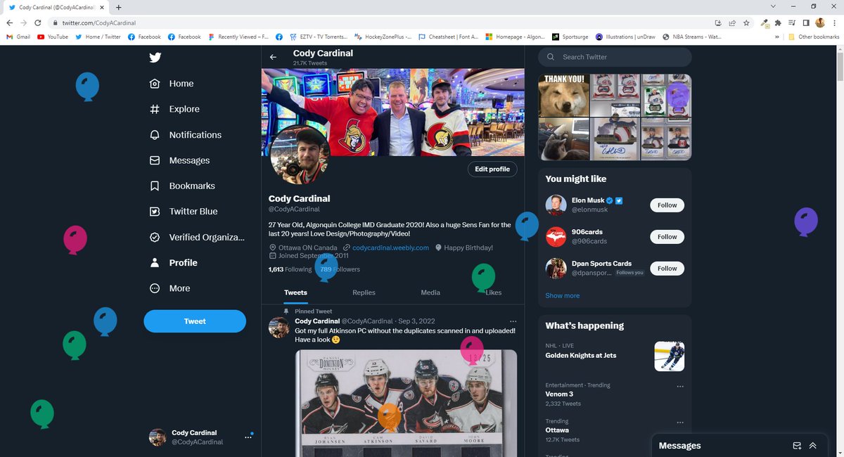Screen dimensions: 844x457
Task: Expand the Messages drawer
Action: (x=812, y=446)
